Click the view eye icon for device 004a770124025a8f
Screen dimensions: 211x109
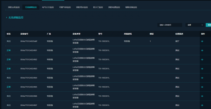click(x=202, y=41)
